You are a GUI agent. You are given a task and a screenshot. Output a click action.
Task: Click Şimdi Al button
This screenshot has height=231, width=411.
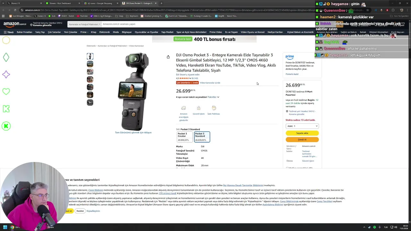(302, 140)
